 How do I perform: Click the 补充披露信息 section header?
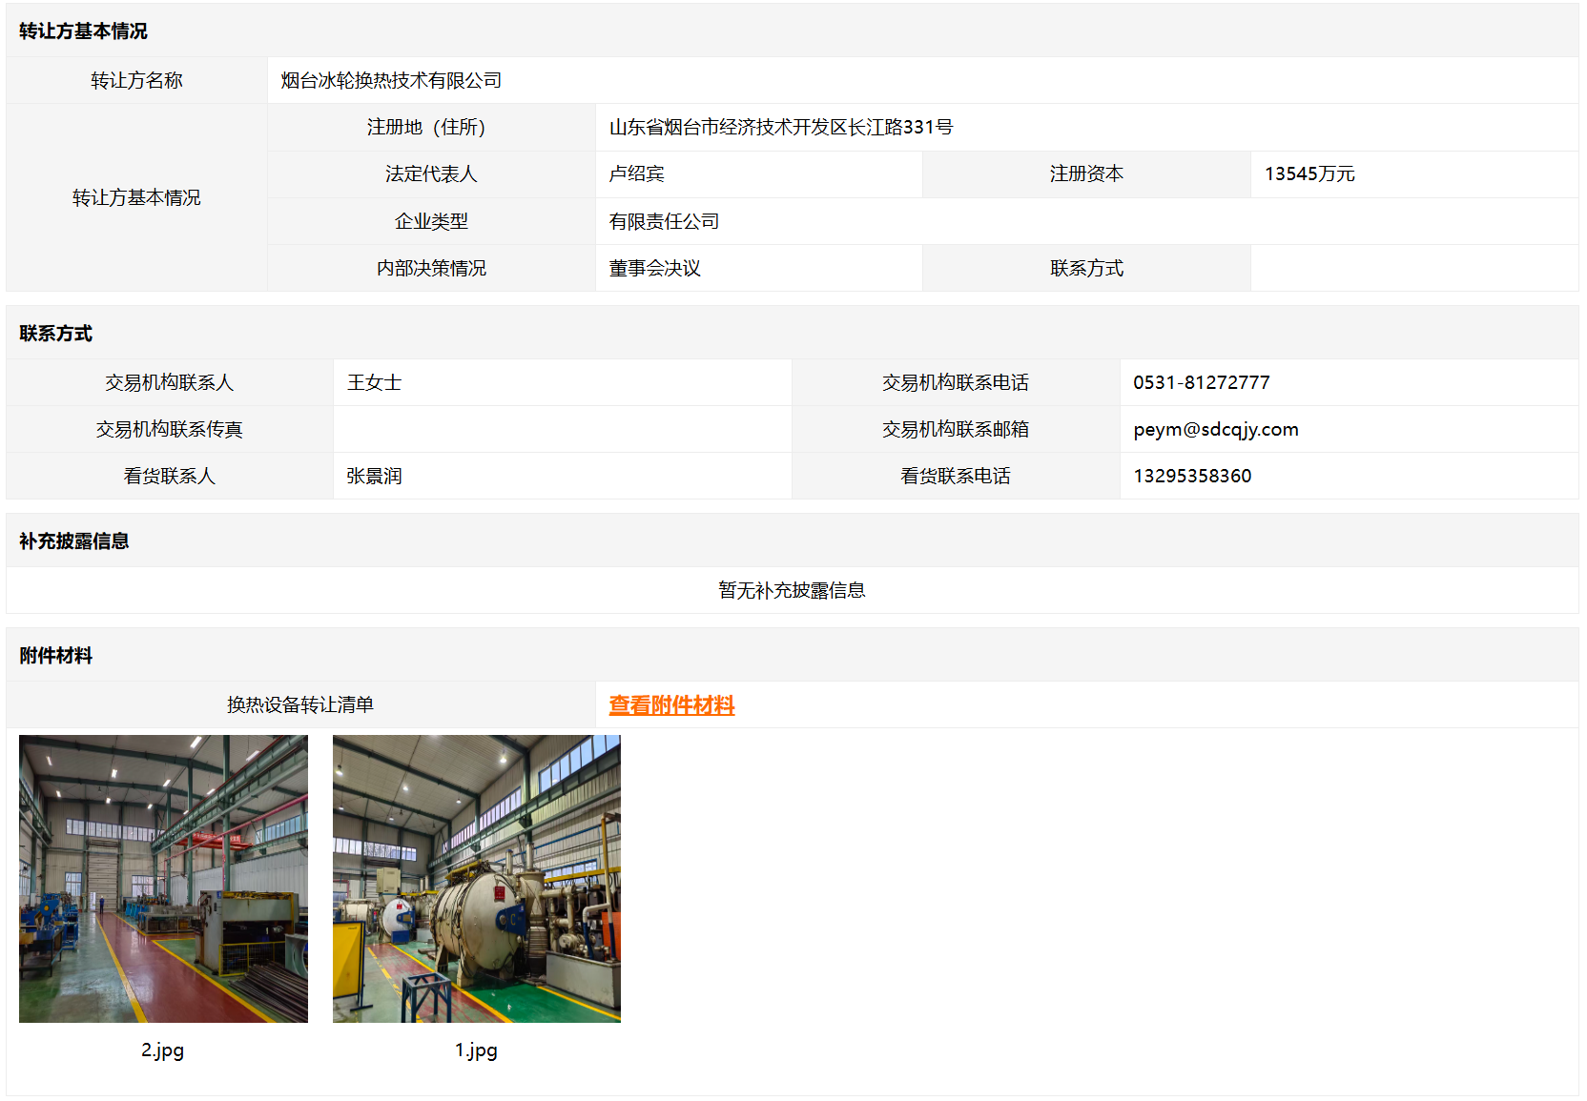point(73,541)
